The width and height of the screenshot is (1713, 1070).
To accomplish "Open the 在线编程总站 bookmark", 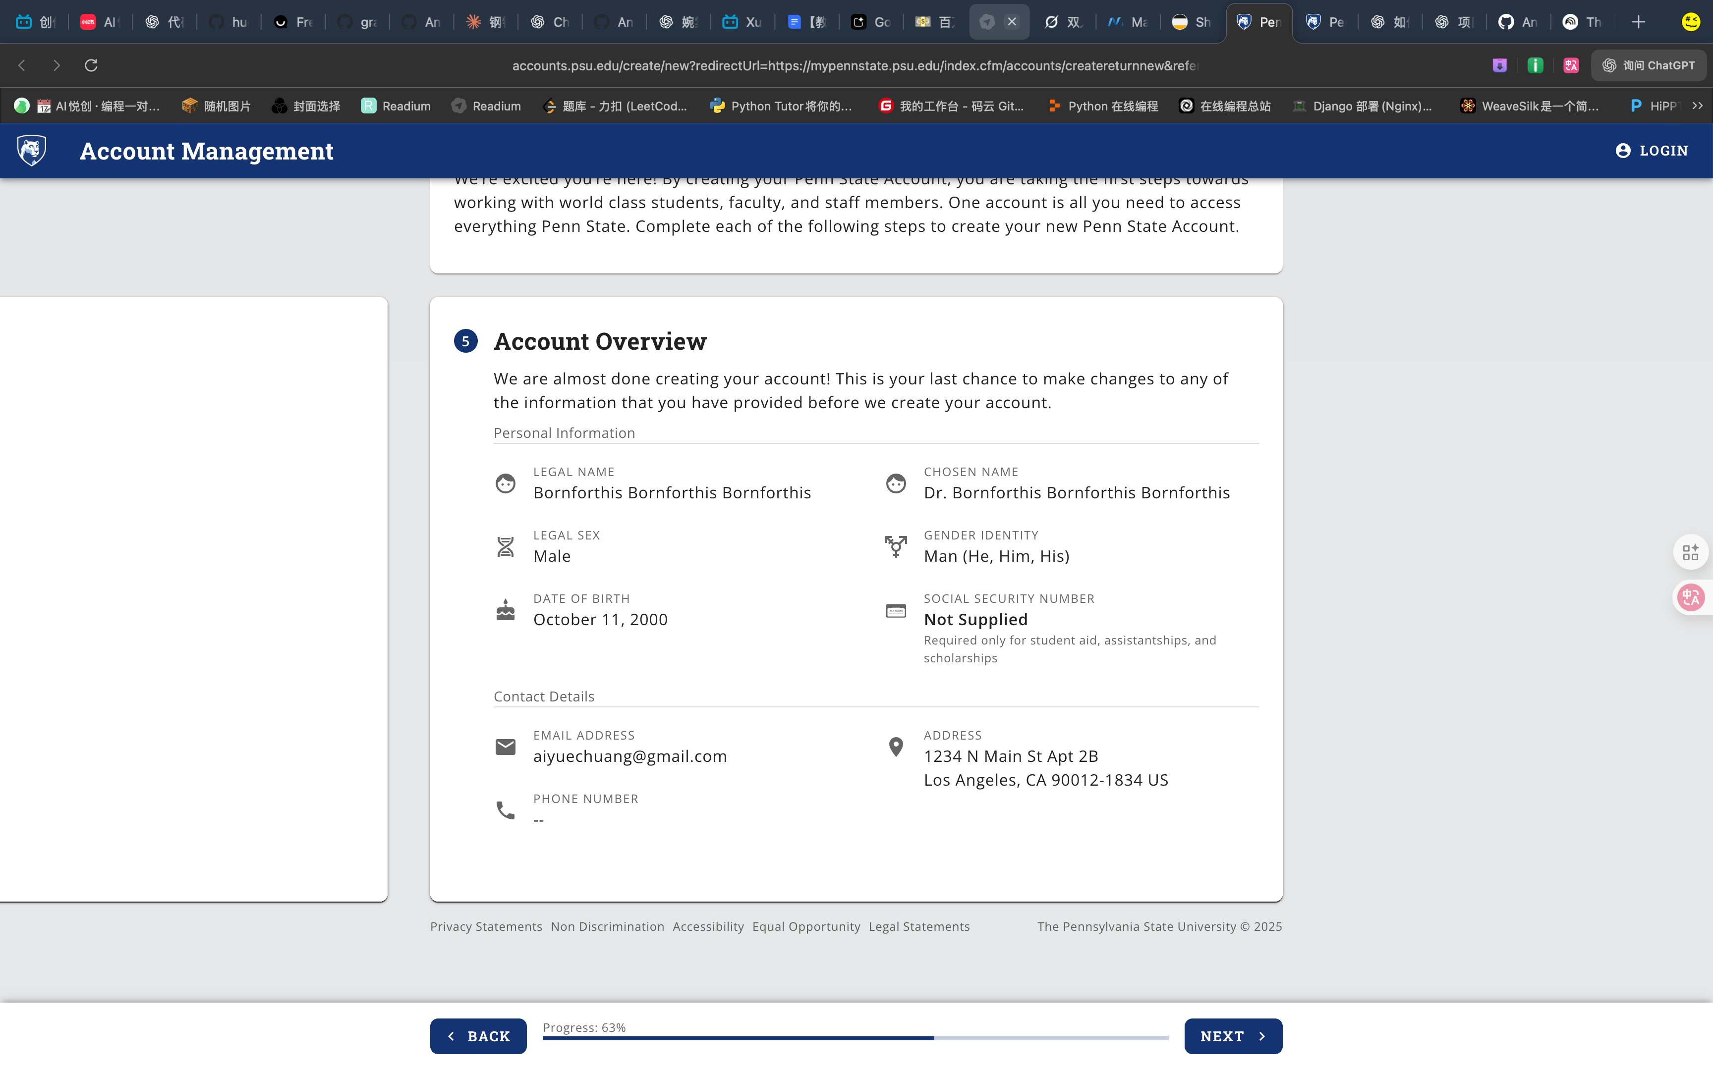I will point(1225,106).
